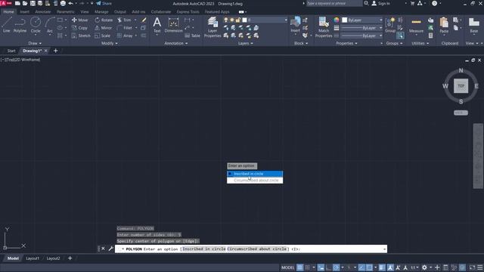
Task: Click the Save icon in quick access toolbar
Action: [33, 3]
